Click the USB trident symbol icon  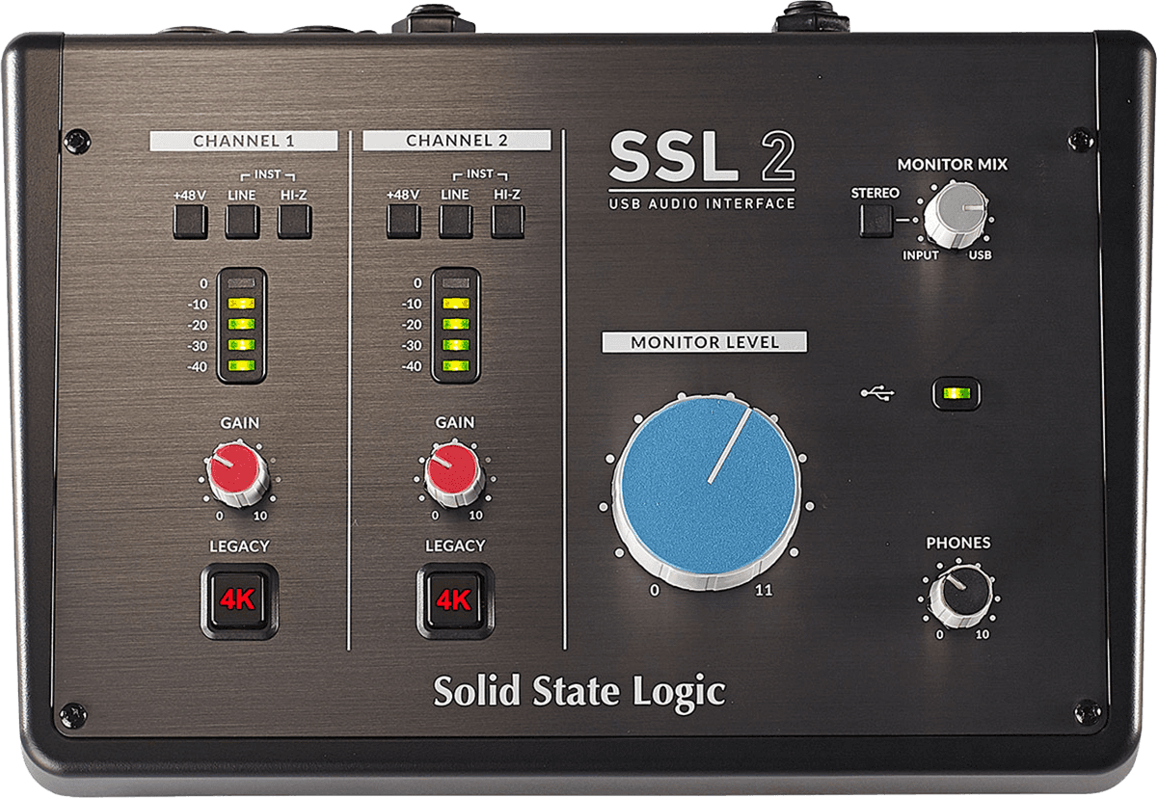[x=878, y=392]
